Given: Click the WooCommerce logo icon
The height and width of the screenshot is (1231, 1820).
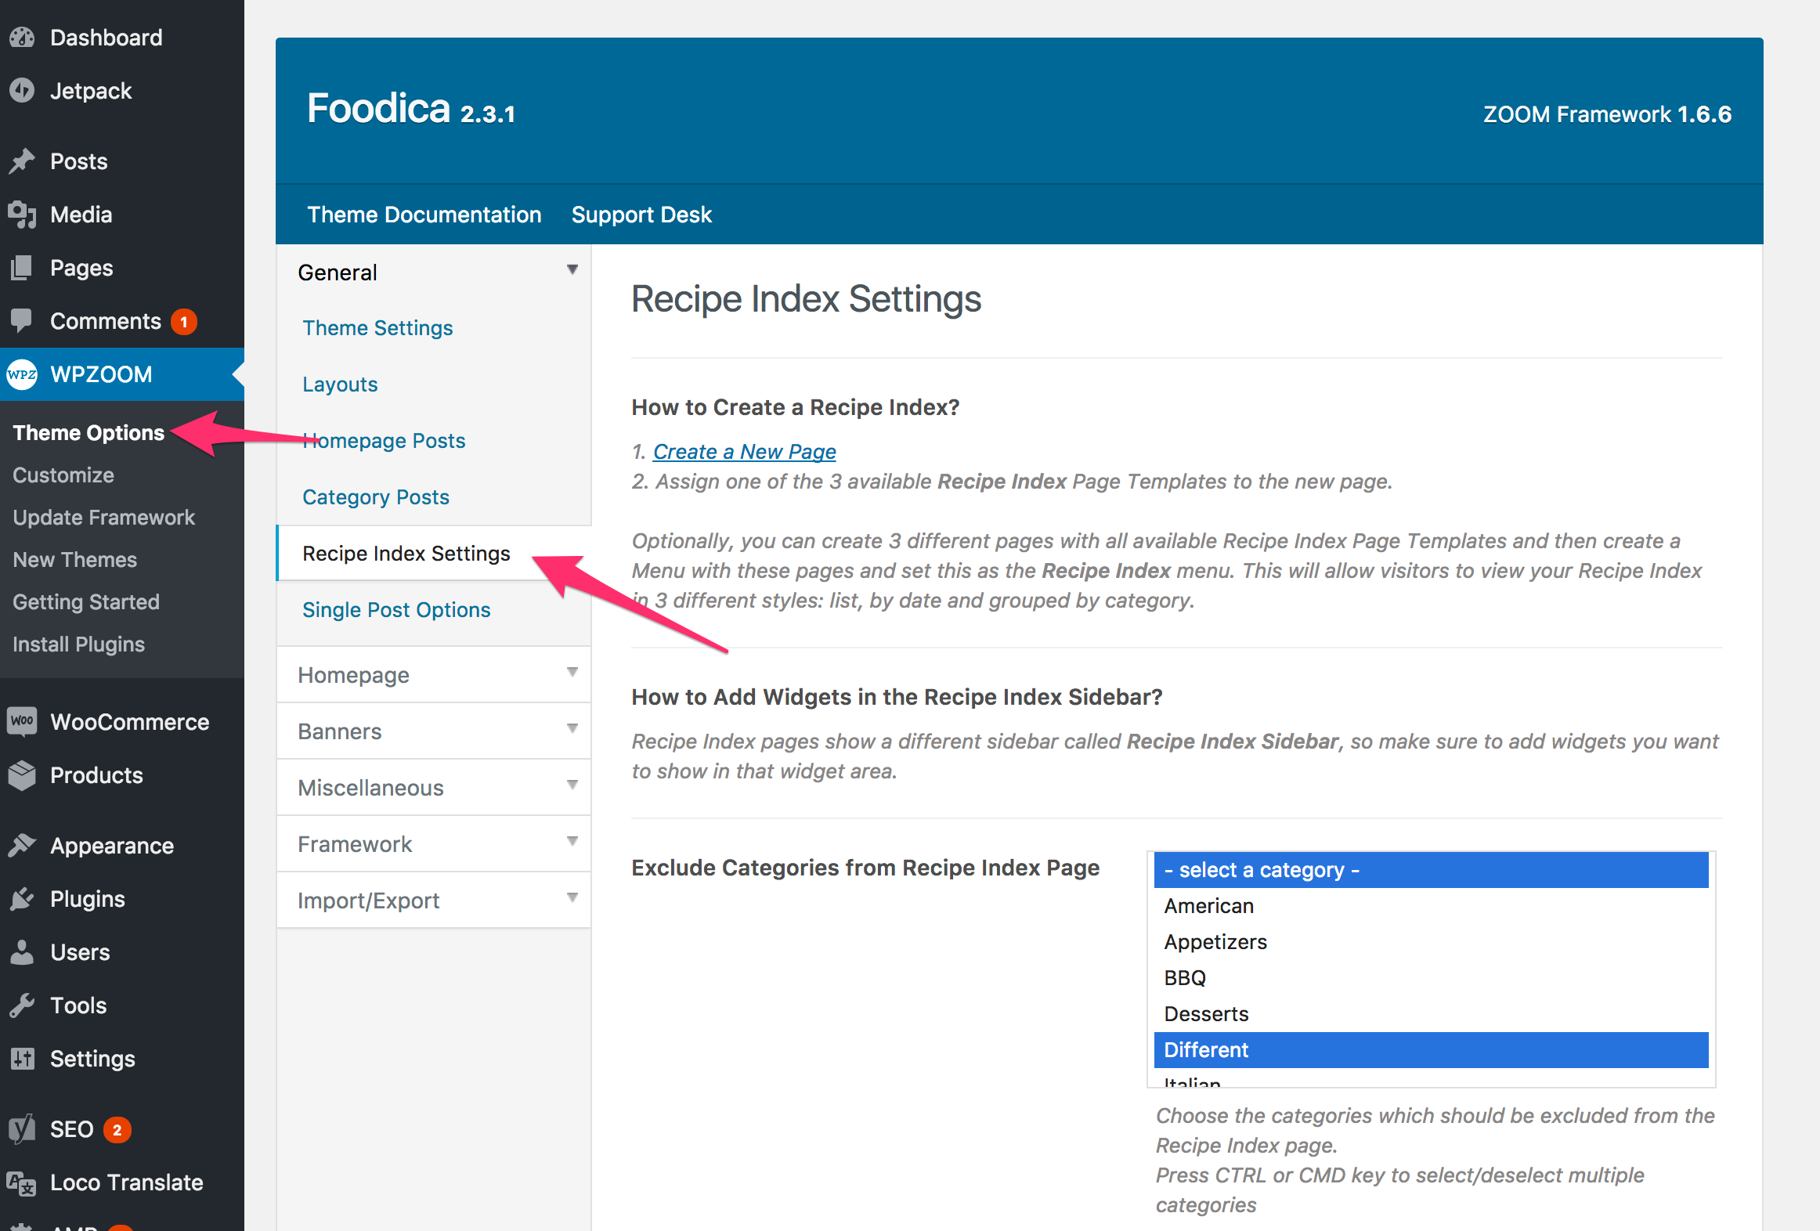Looking at the screenshot, I should coord(23,721).
